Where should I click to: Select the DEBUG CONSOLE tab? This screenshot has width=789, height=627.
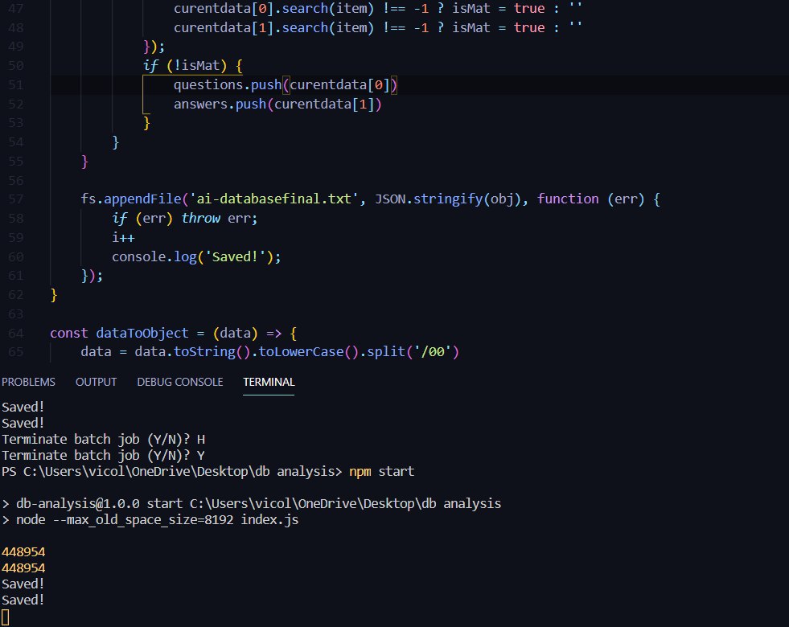(179, 382)
